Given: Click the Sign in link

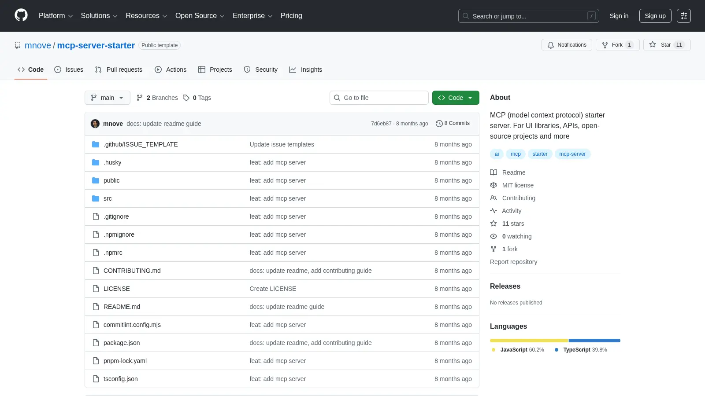Looking at the screenshot, I should 619,16.
